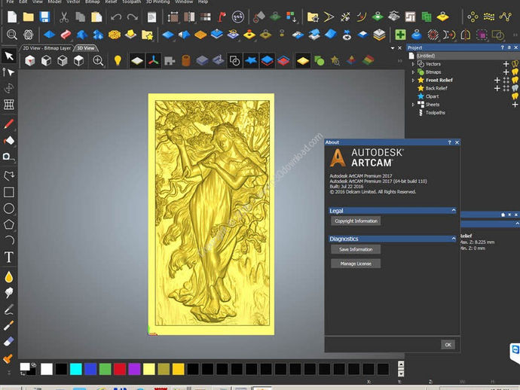Image resolution: width=520 pixels, height=390 pixels.
Task: Switch to 2D View - Bitmap Layer tab
Action: coord(47,48)
